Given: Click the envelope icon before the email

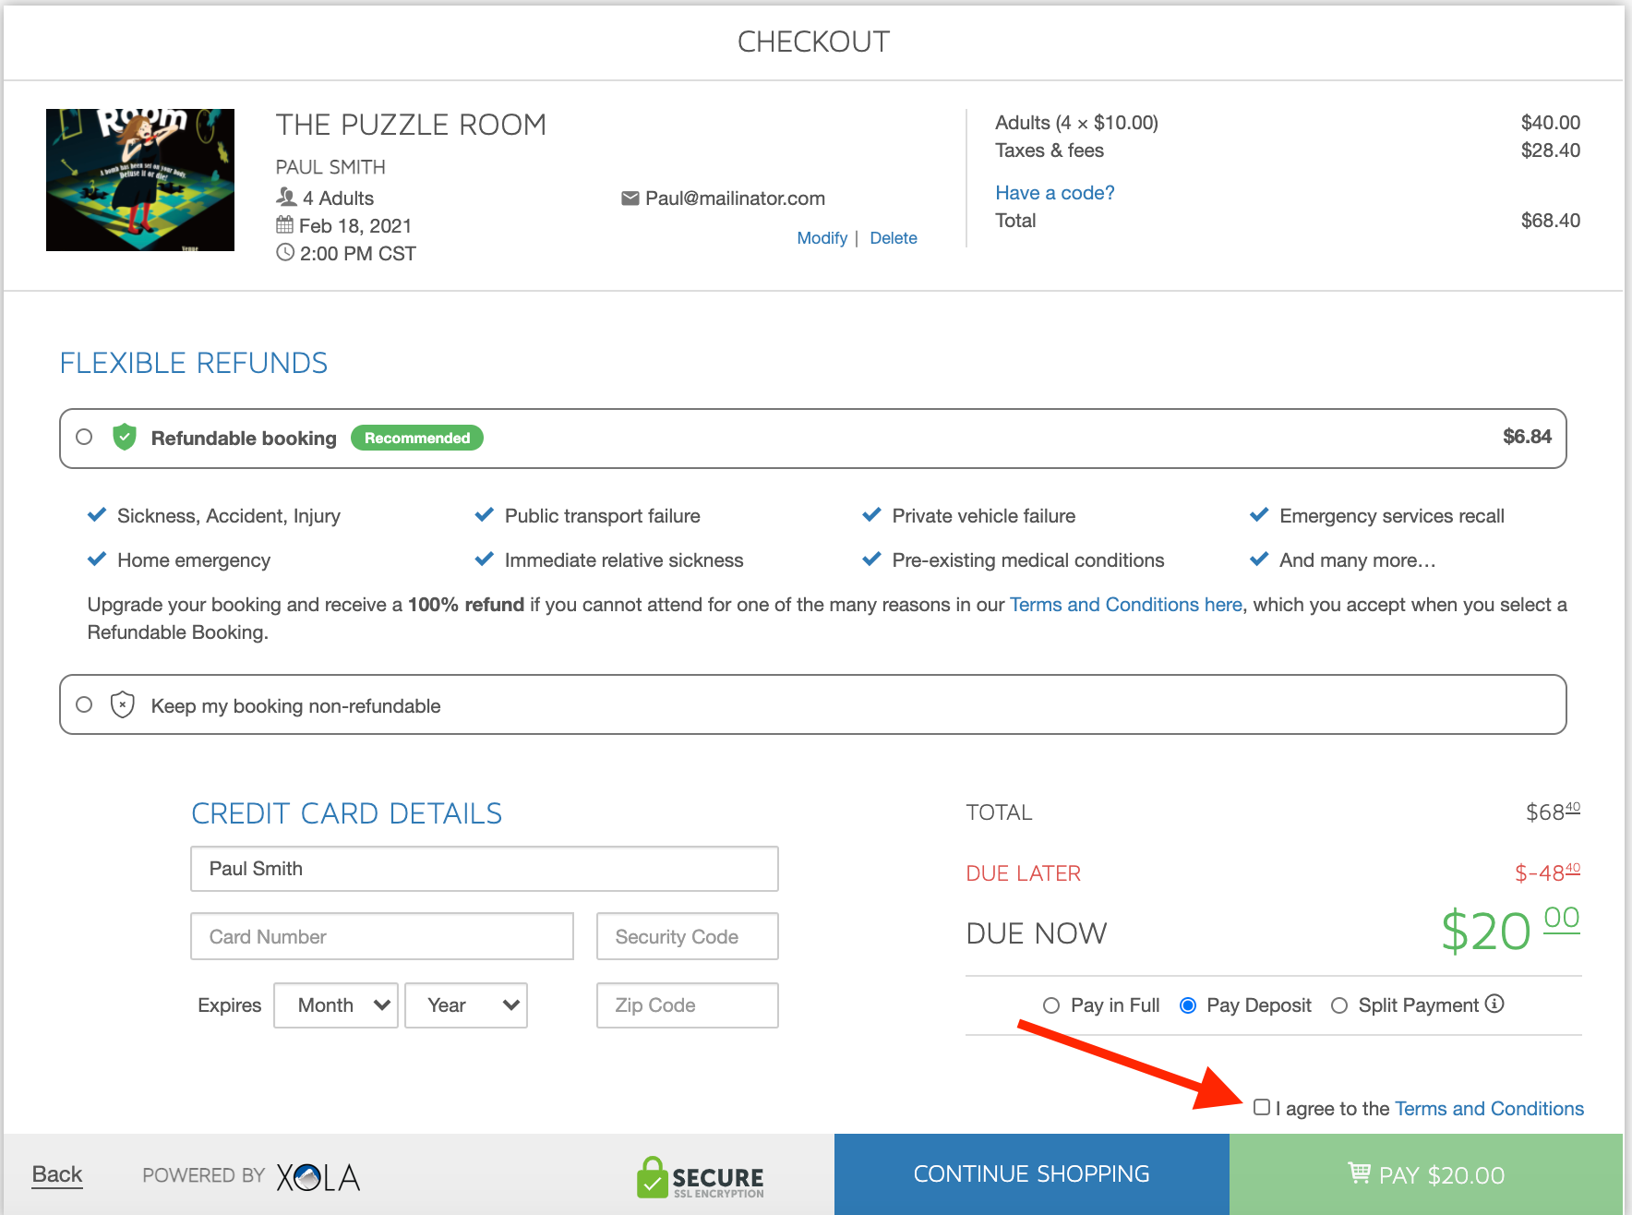Looking at the screenshot, I should tap(630, 198).
